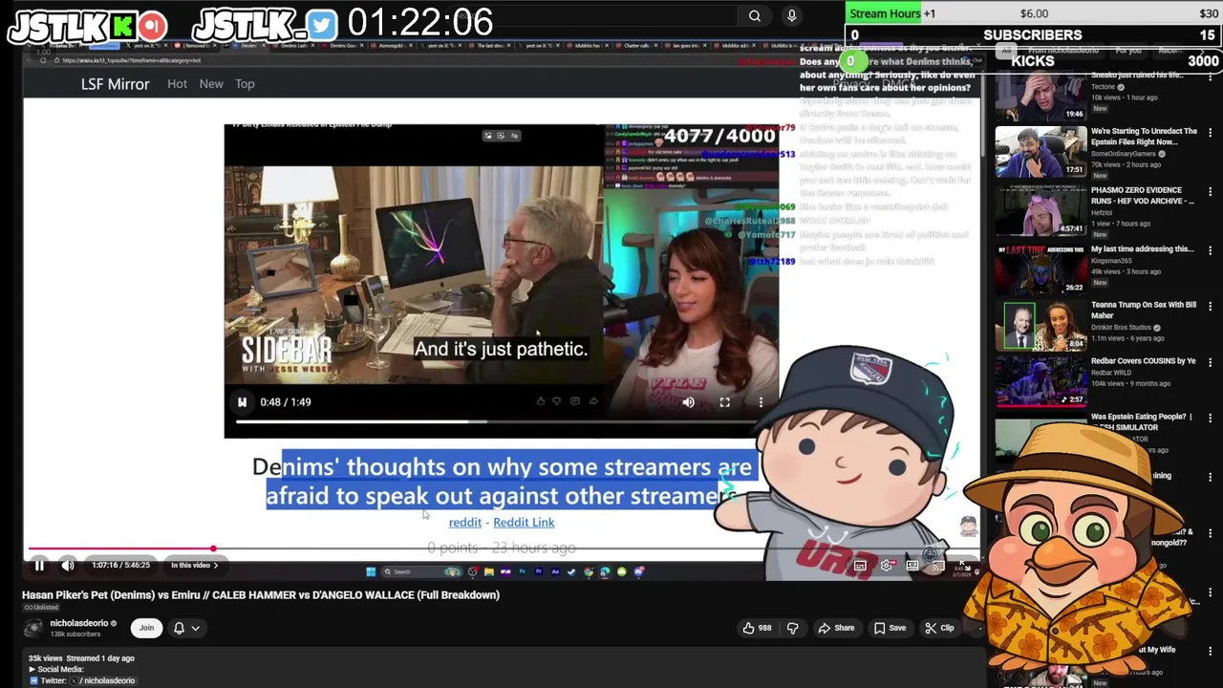Click the share arrow in embedded clip

click(x=592, y=401)
